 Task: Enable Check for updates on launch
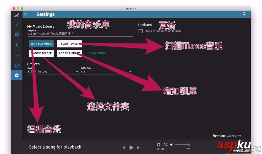click(141, 31)
